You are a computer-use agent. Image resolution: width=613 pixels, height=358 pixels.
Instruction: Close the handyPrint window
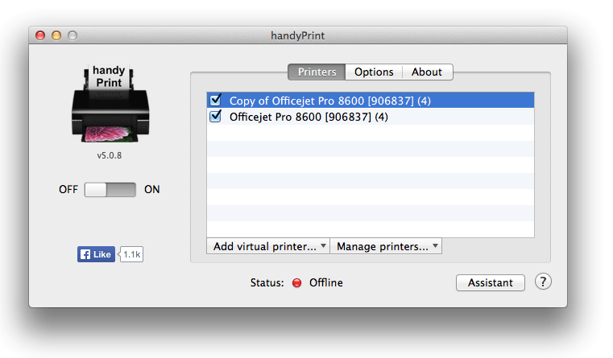40,35
